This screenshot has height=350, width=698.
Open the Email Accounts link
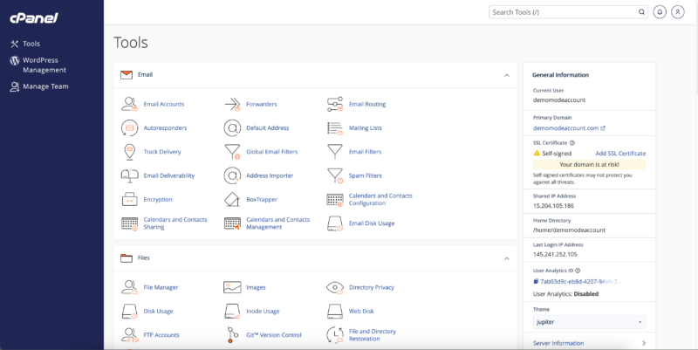pyautogui.click(x=164, y=104)
